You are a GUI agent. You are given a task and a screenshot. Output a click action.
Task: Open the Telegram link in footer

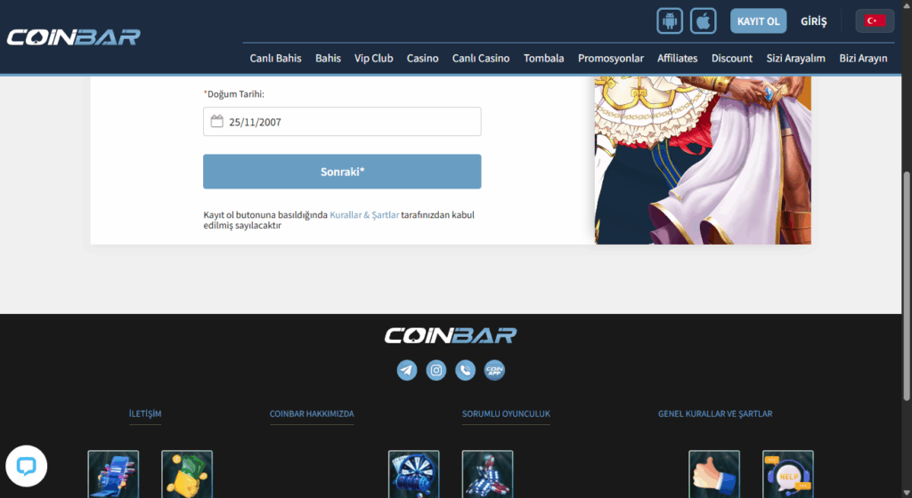point(407,370)
